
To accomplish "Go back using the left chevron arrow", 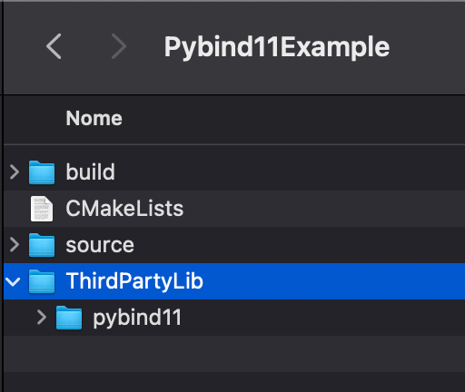I will 54,46.
